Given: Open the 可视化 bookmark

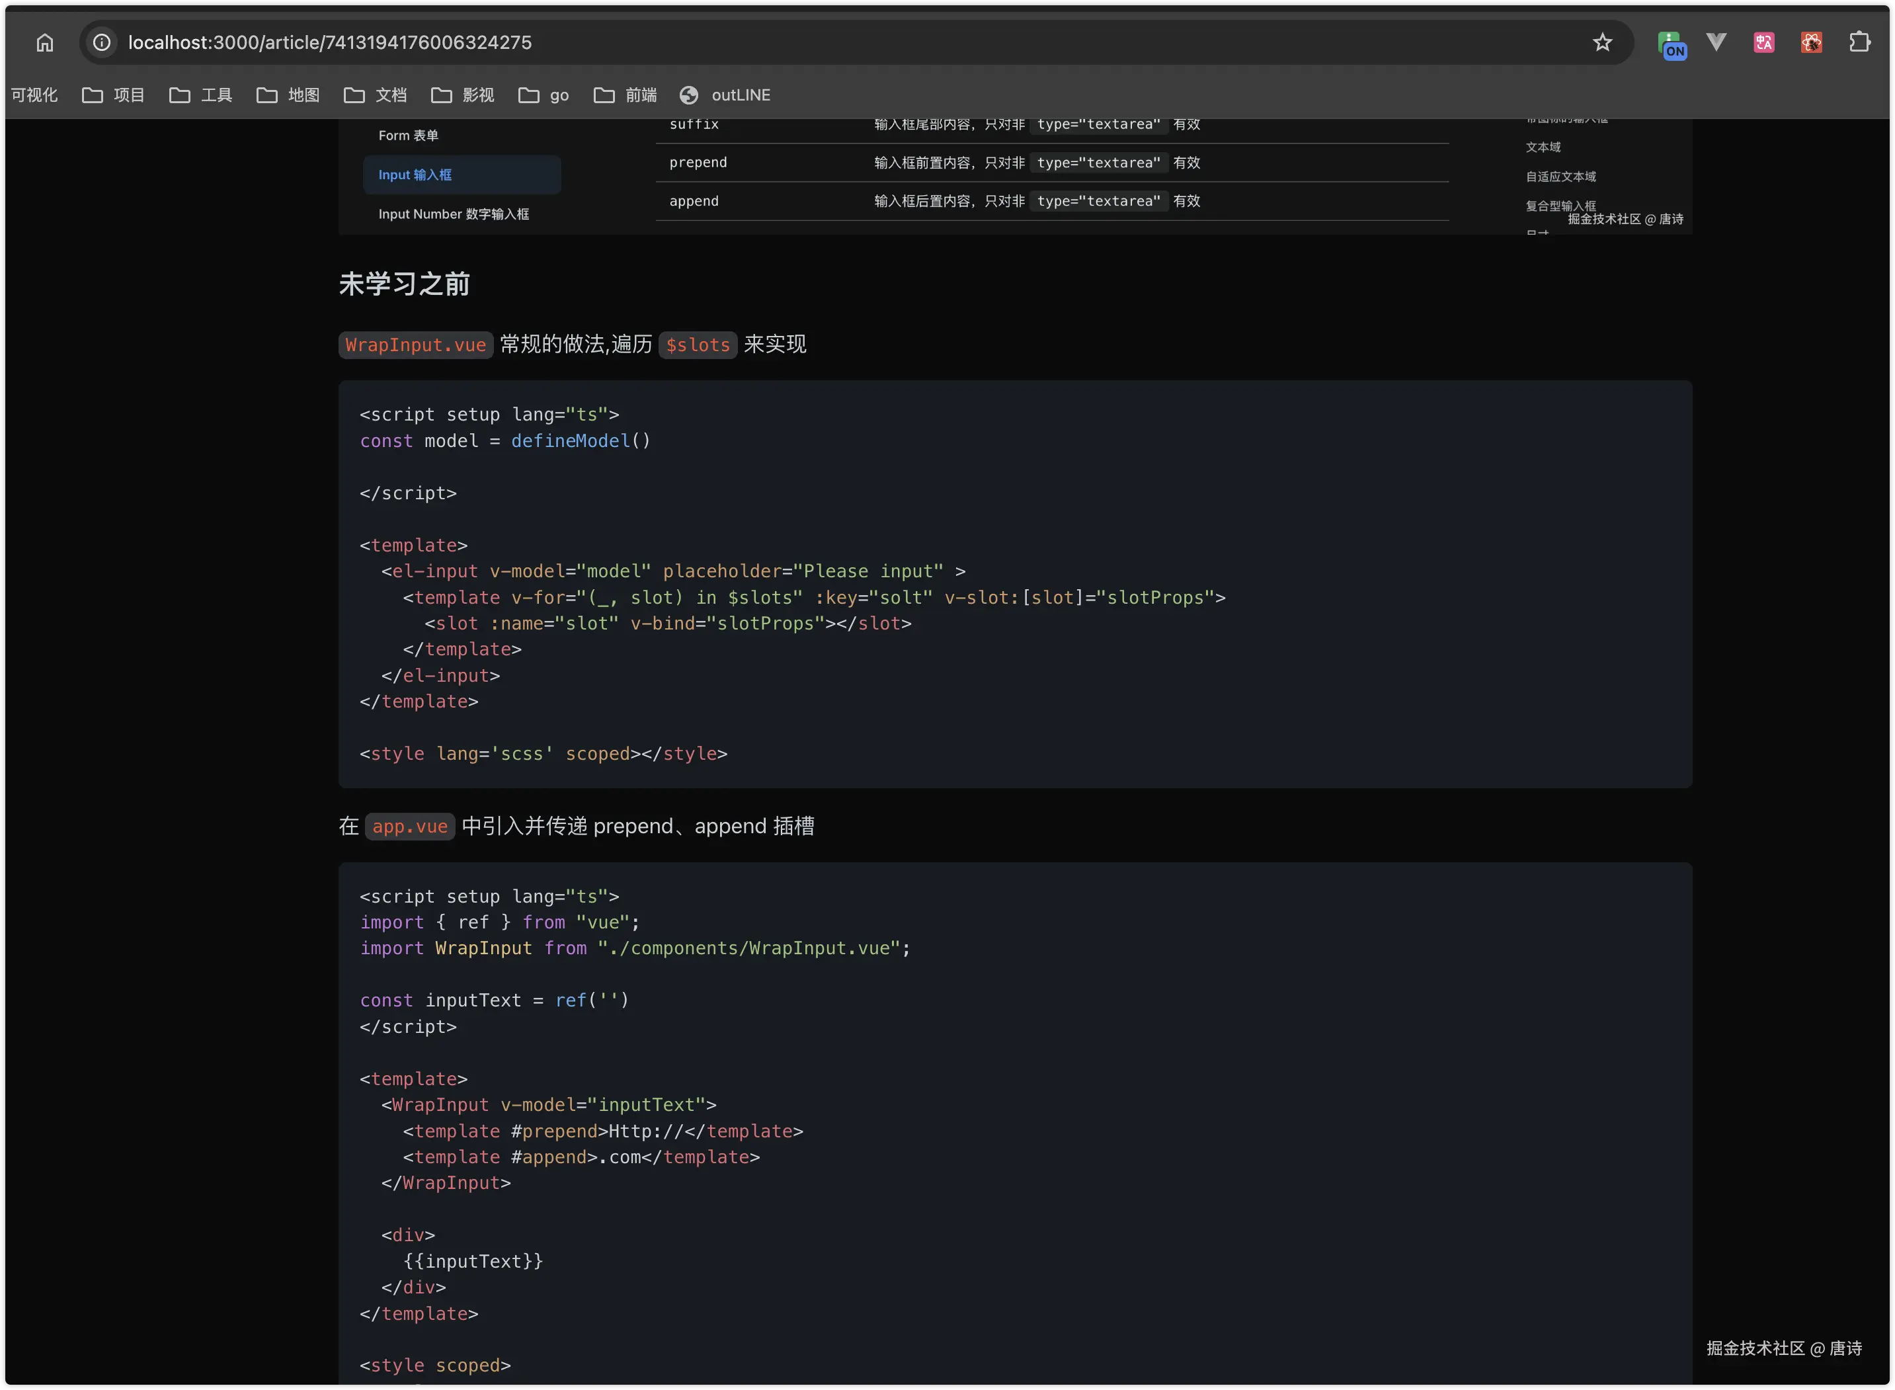Looking at the screenshot, I should coord(34,95).
